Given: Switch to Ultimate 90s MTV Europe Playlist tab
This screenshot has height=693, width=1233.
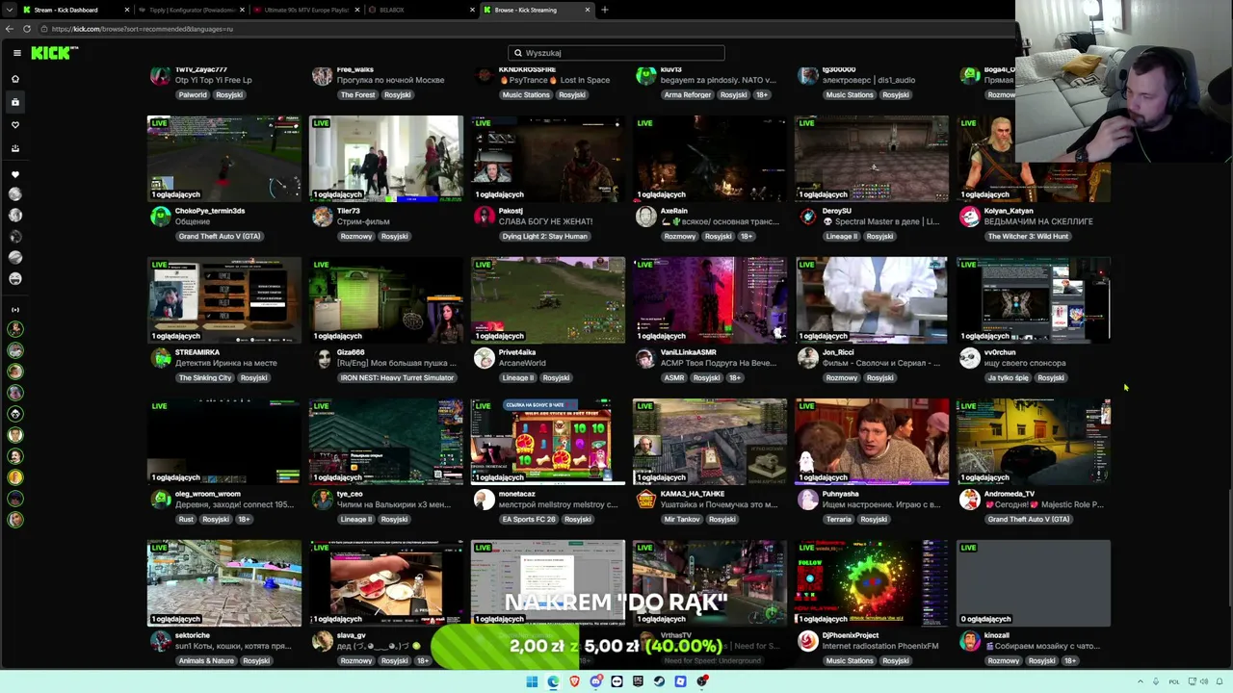Looking at the screenshot, I should point(306,10).
